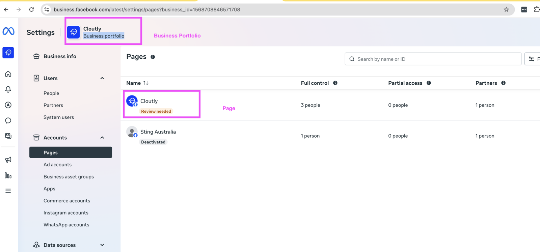Open Instagram accounts settings
Image resolution: width=540 pixels, height=252 pixels.
point(66,213)
